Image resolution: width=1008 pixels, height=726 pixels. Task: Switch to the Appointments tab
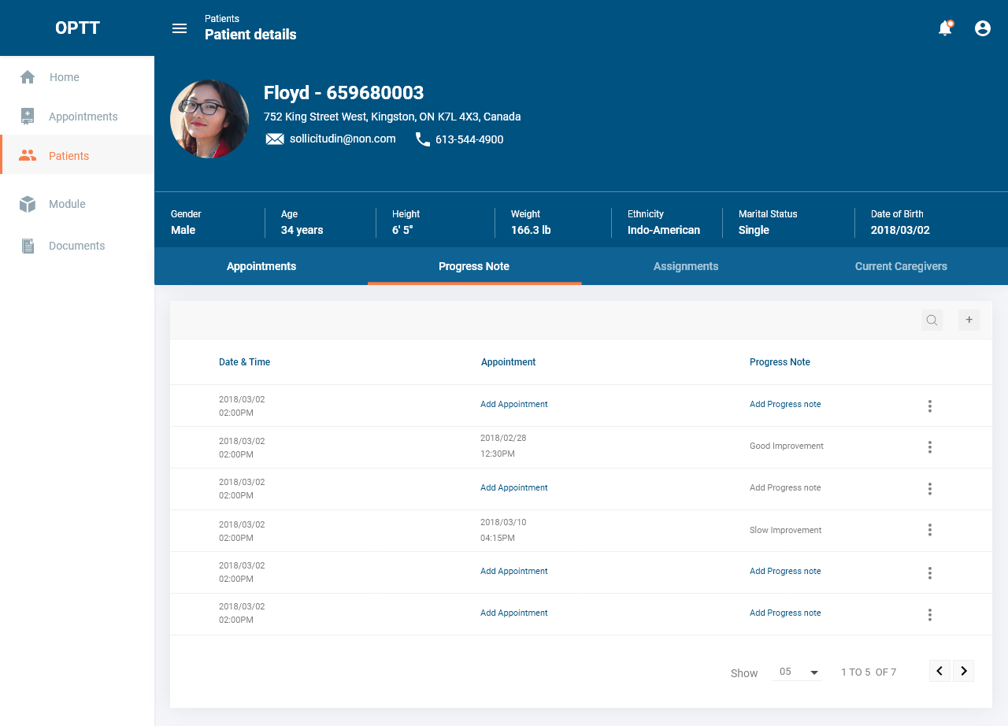pos(261,266)
